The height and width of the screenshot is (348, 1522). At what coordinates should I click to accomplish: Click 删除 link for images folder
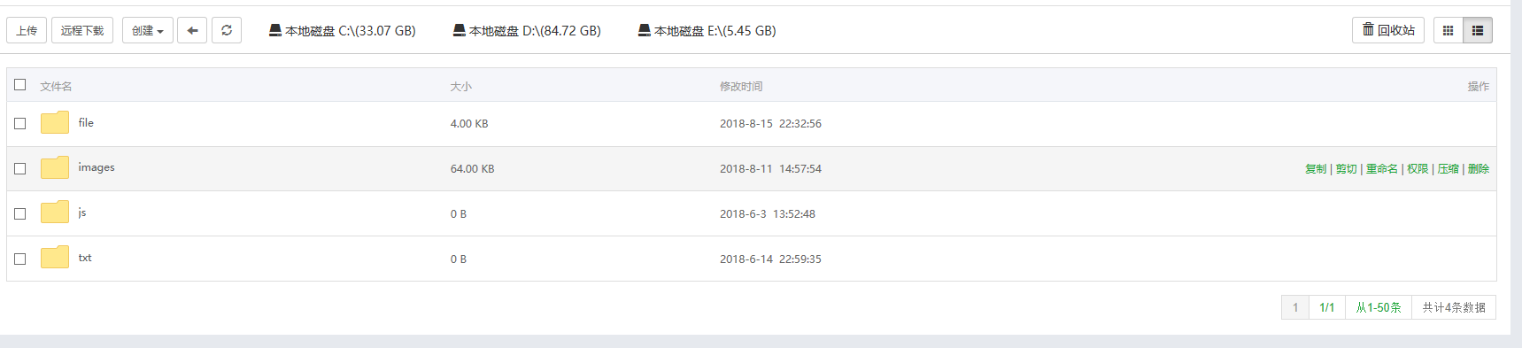point(1479,168)
